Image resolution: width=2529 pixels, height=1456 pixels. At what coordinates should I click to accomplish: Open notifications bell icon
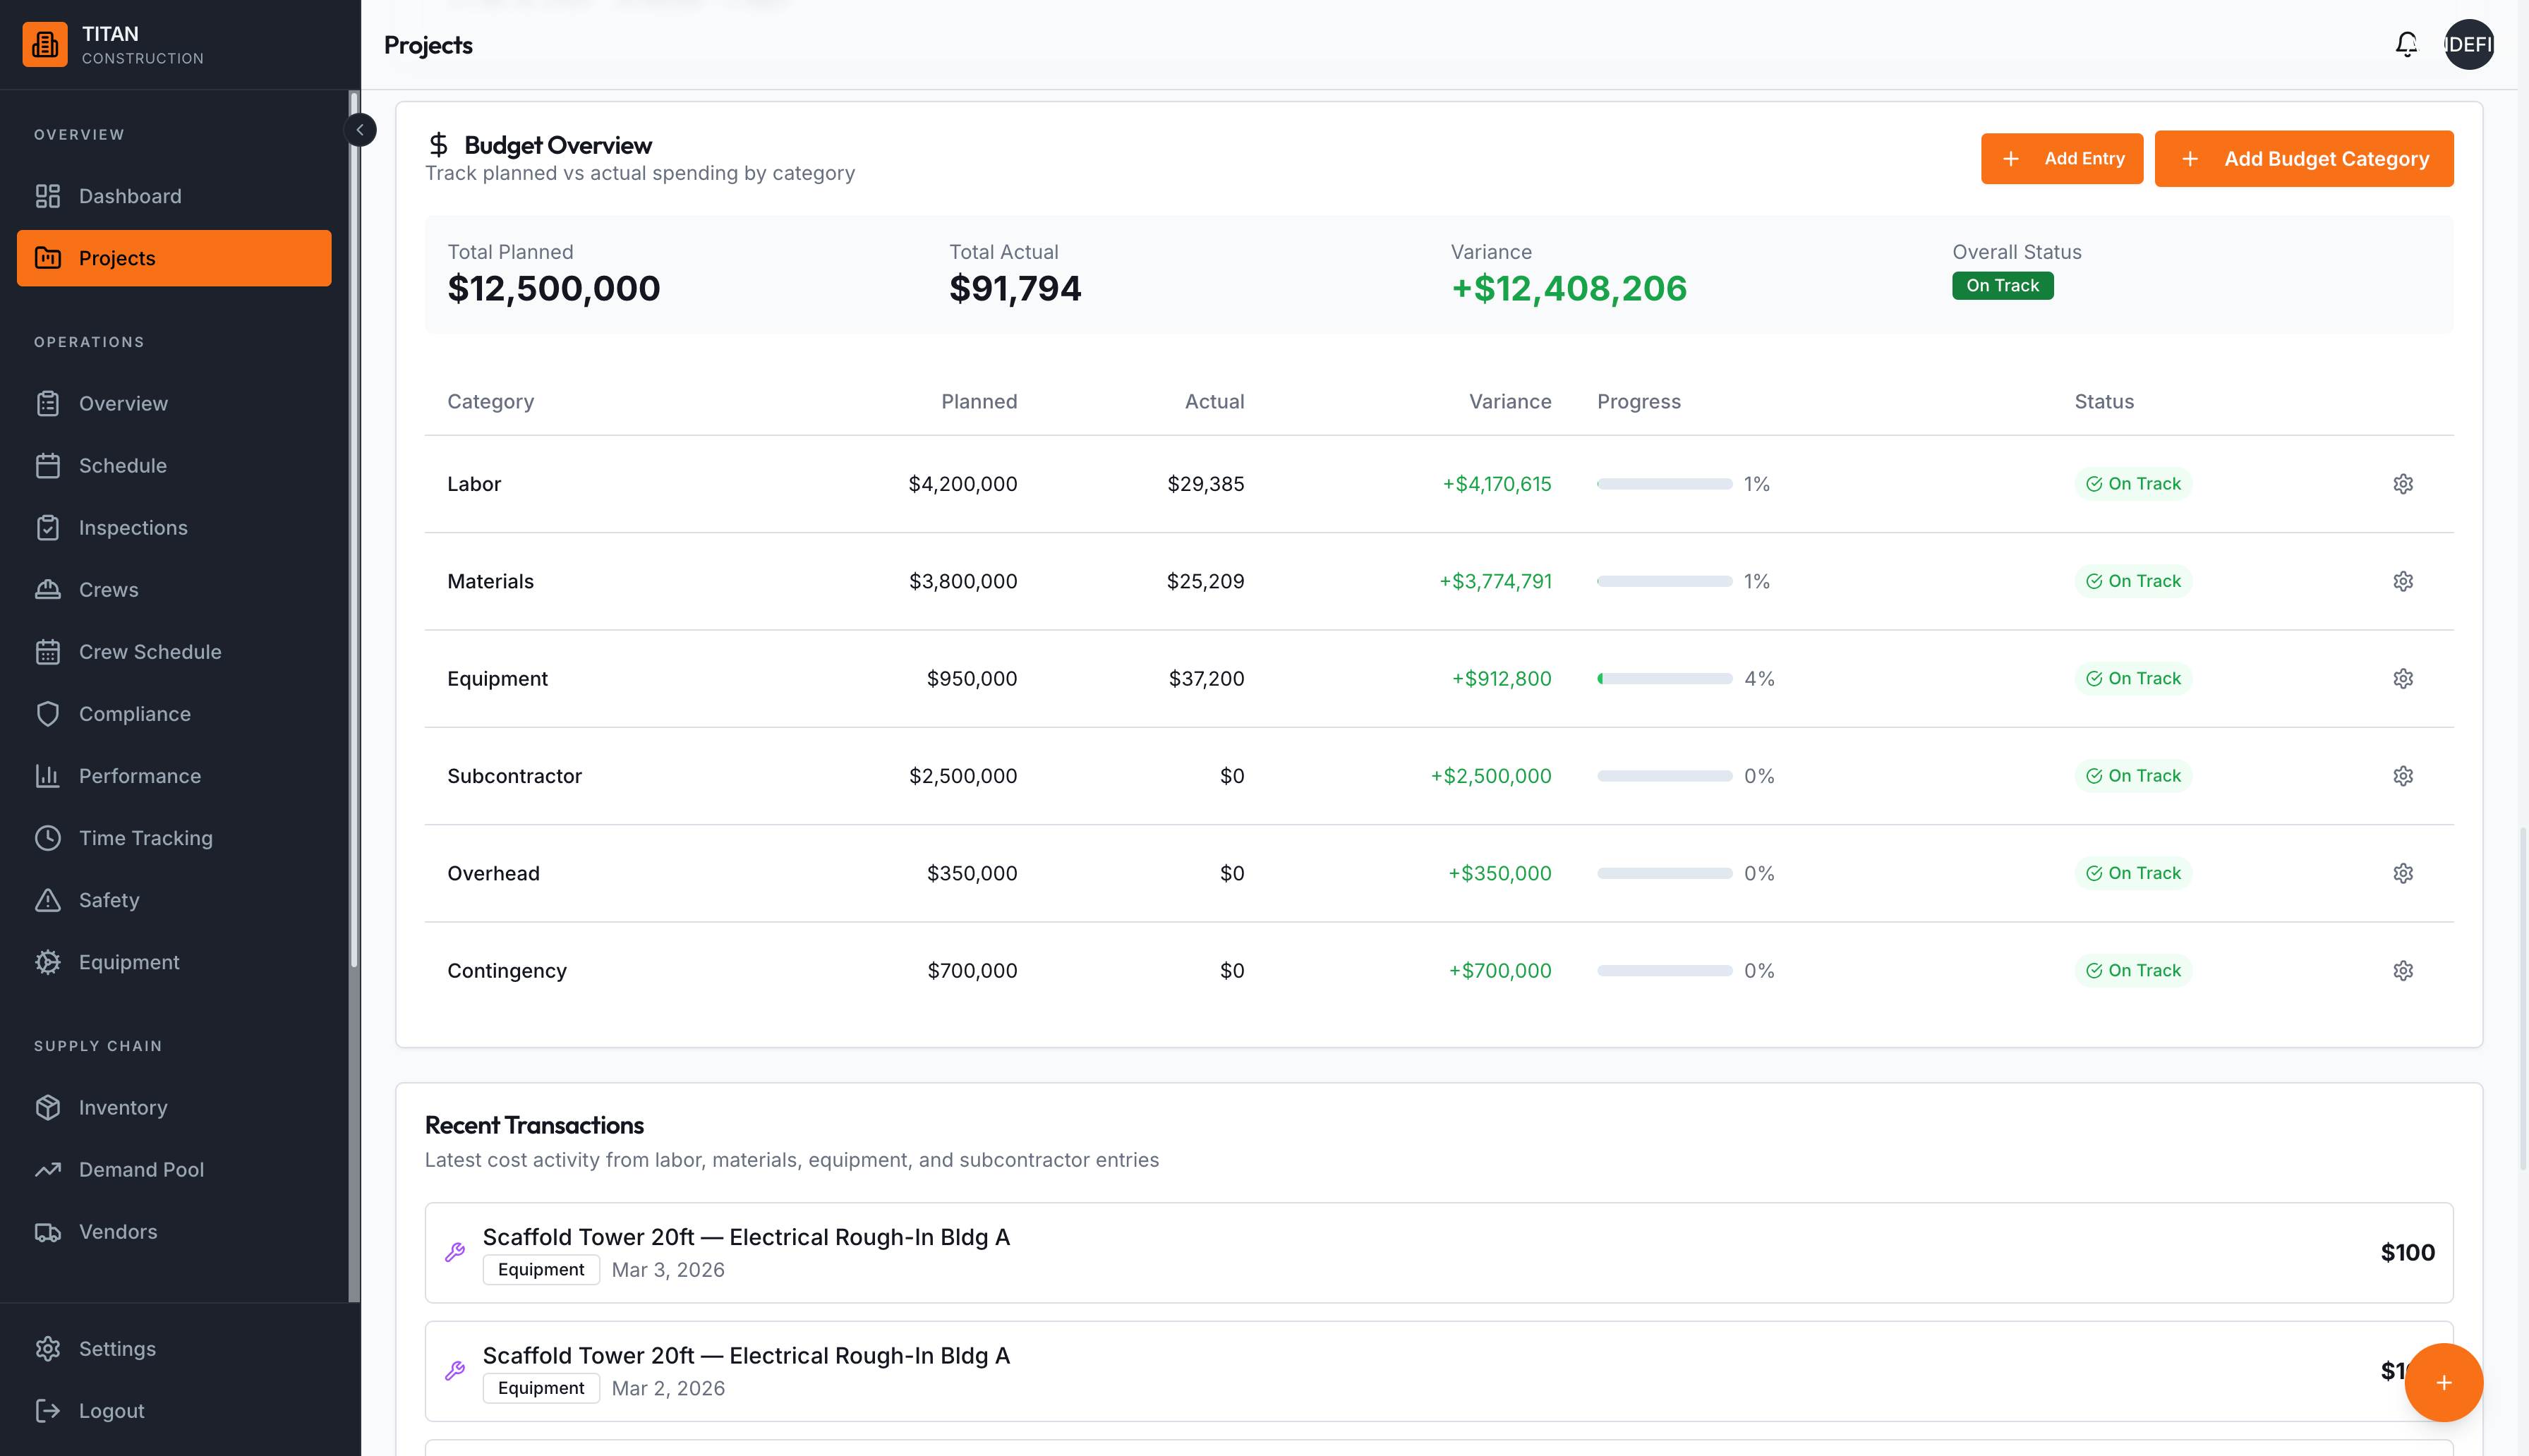coord(2406,45)
